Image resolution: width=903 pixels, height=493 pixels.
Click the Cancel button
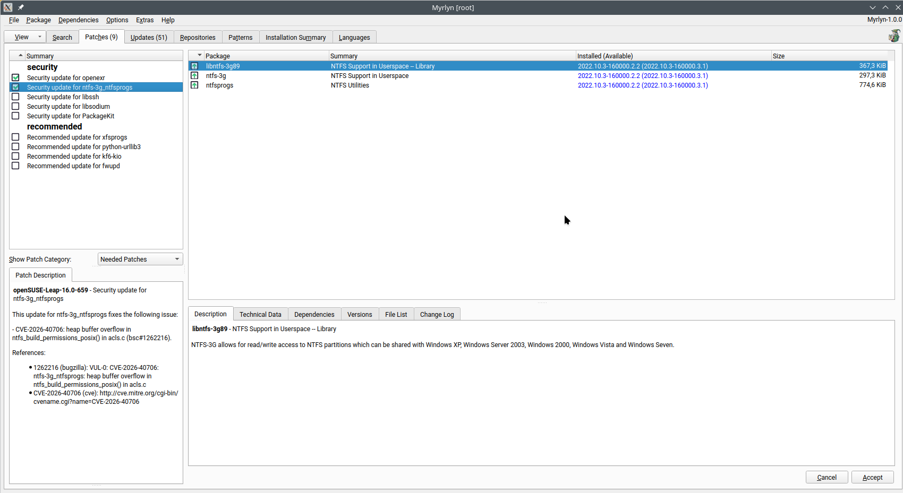tap(827, 478)
